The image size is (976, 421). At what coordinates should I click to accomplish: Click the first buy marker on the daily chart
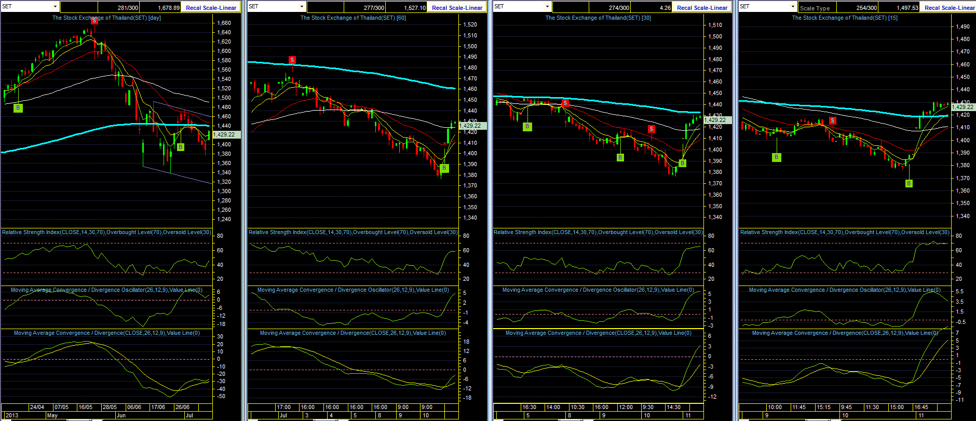[x=18, y=108]
